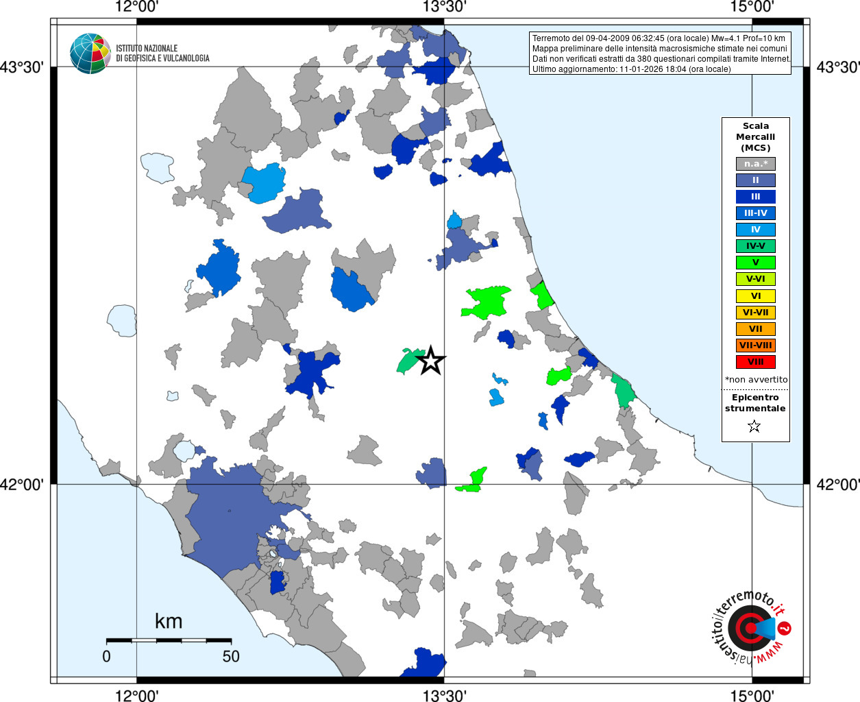Click the star symbol in the legend
This screenshot has height=702, width=860.
click(x=754, y=426)
